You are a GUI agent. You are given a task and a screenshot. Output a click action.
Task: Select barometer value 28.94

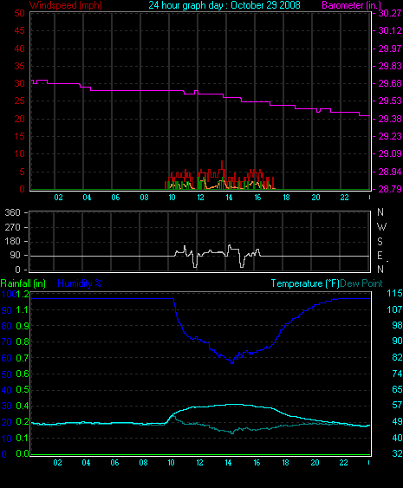click(x=390, y=172)
